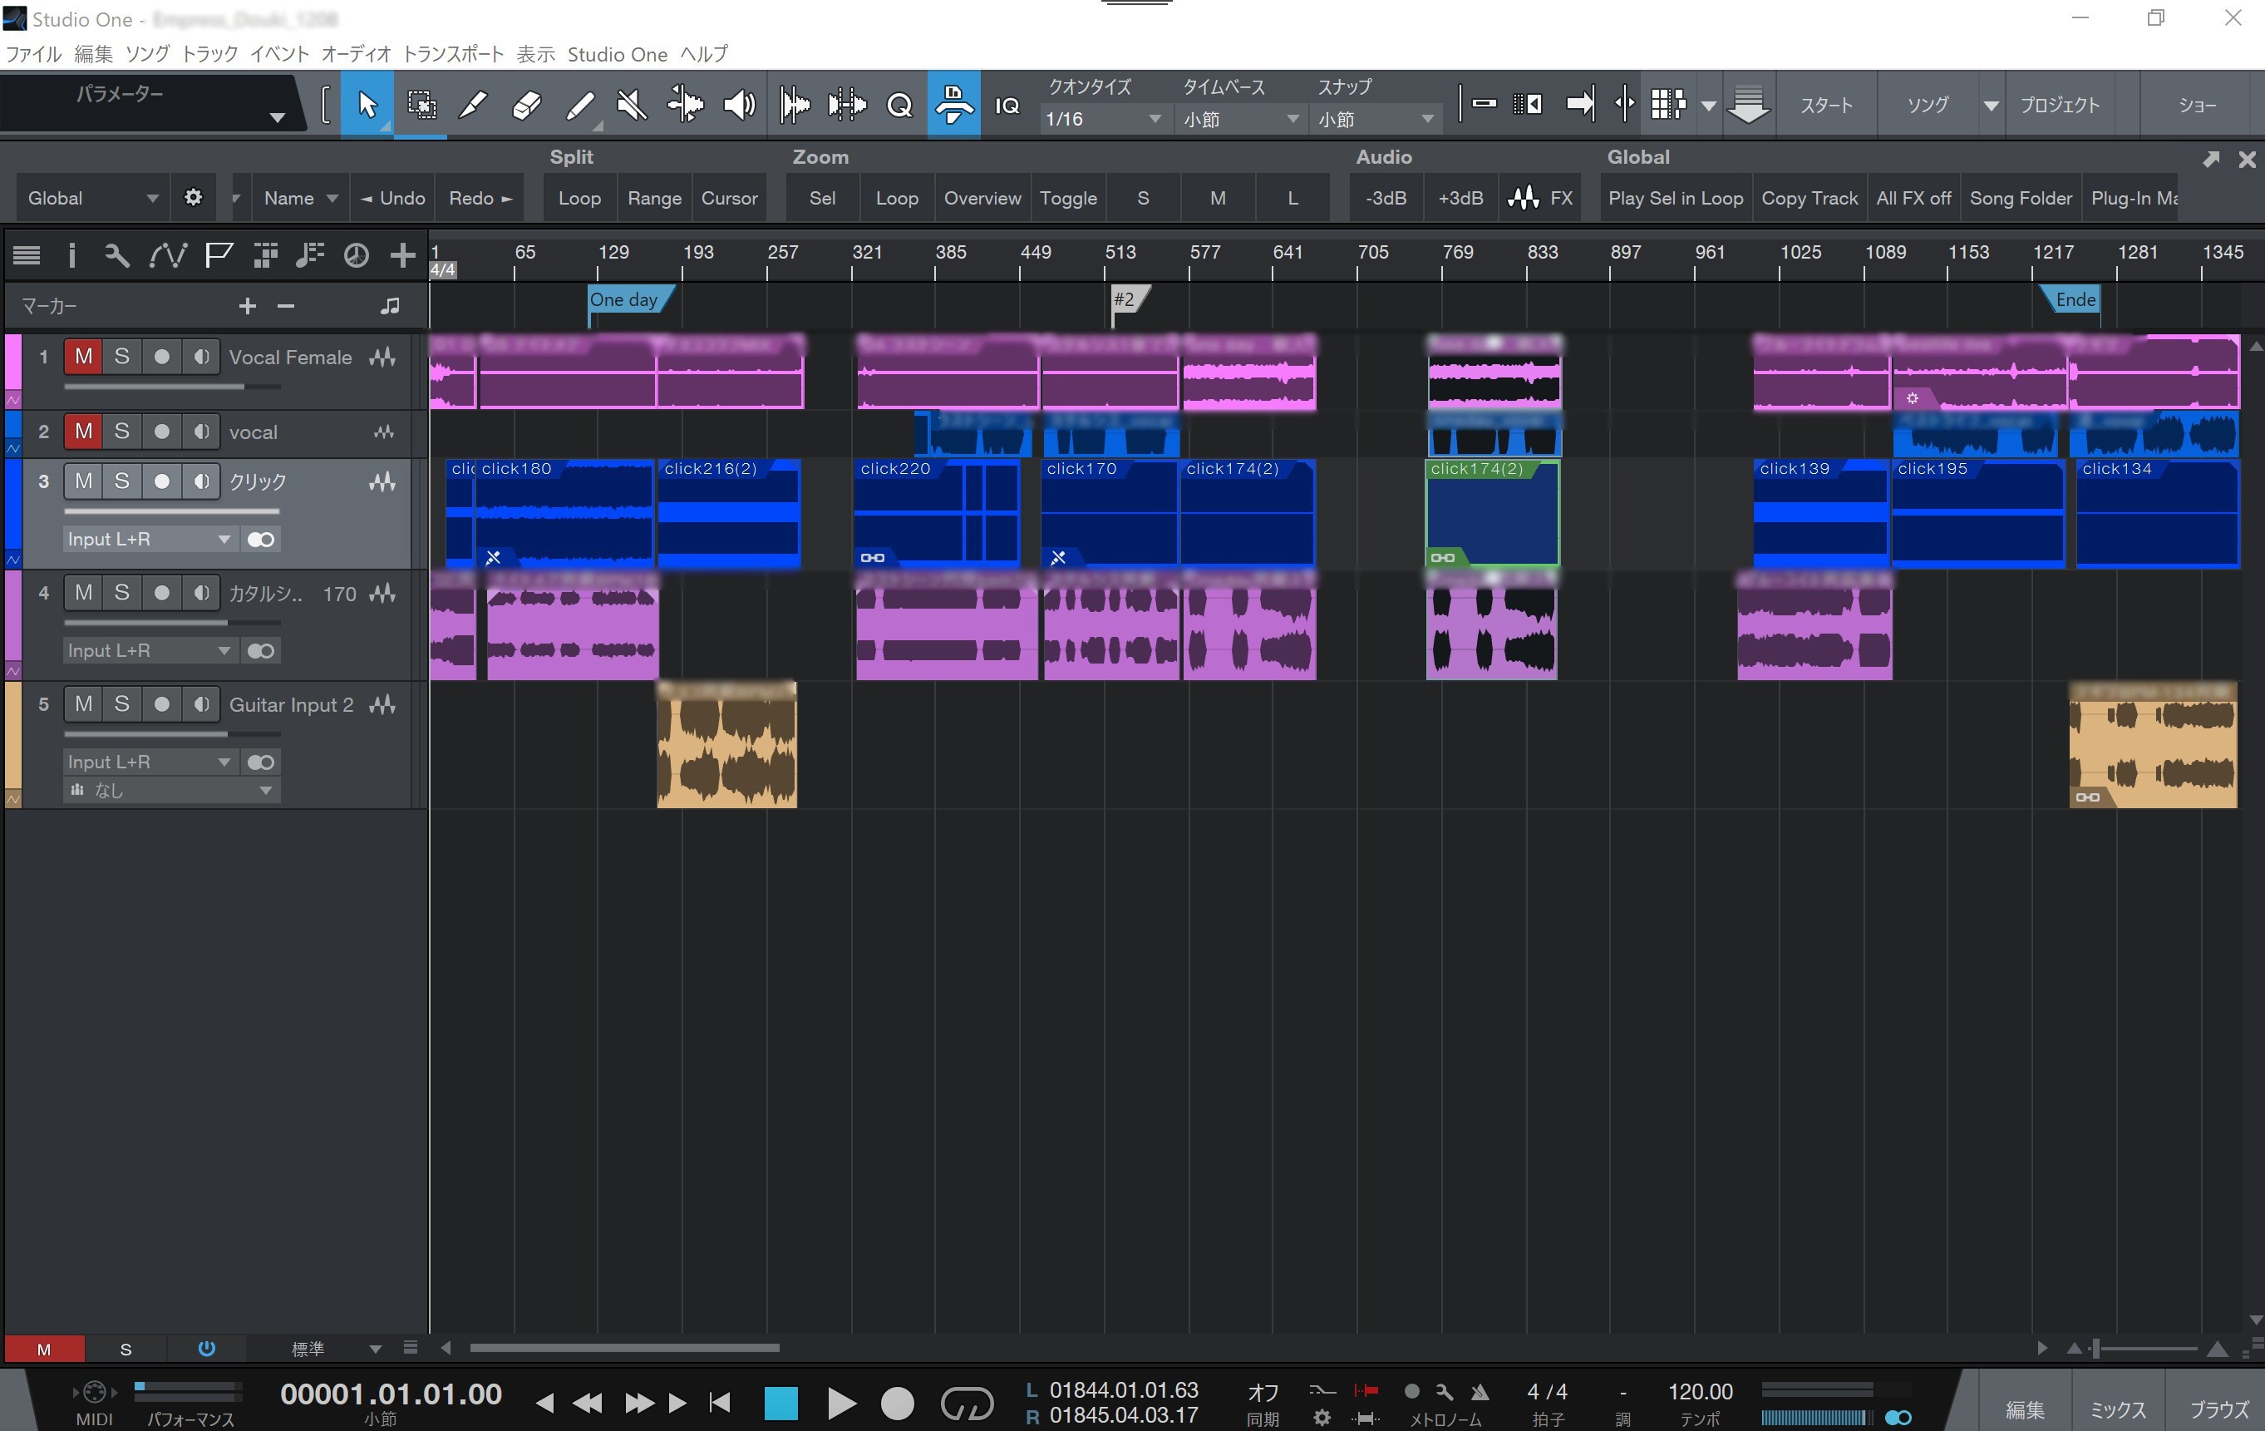Adjust the Vocal Female volume fader

pos(173,387)
